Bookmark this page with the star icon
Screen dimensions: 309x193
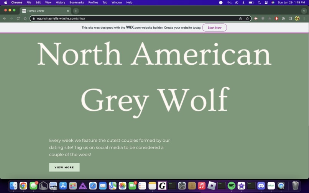[x=247, y=18]
